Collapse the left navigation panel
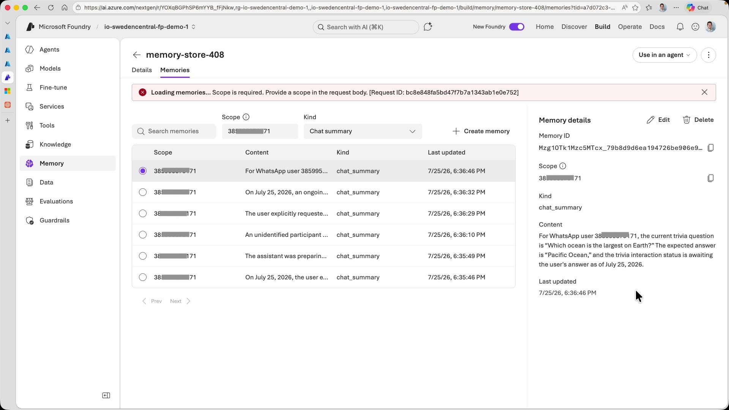The image size is (729, 410). [106, 396]
